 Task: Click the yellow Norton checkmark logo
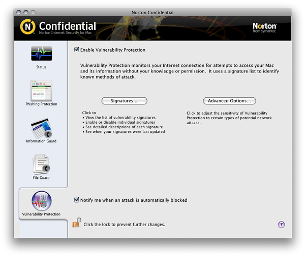tap(28, 27)
